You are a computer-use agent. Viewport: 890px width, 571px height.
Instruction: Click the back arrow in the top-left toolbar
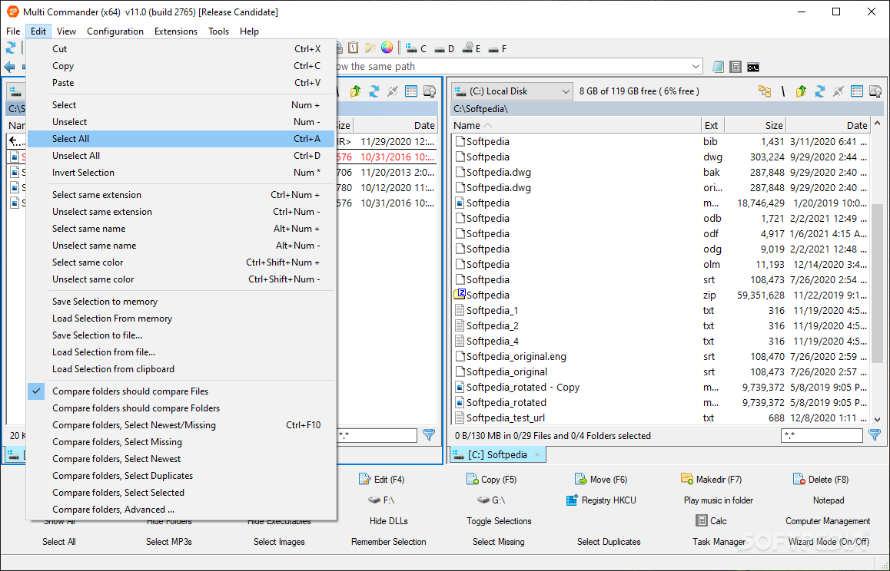pos(9,67)
